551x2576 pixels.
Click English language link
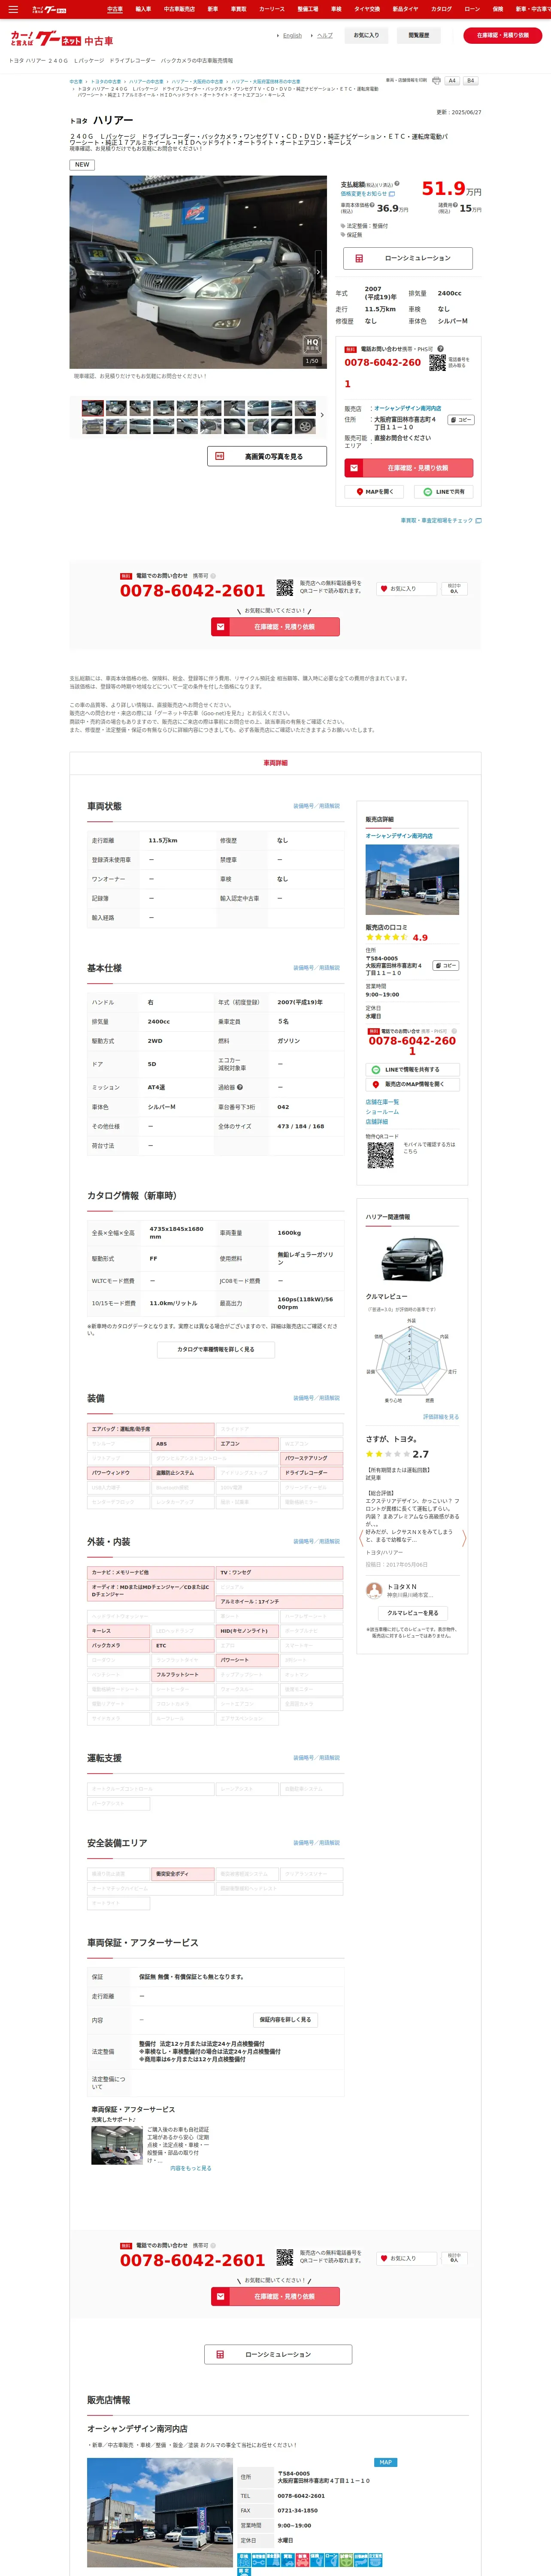[292, 35]
